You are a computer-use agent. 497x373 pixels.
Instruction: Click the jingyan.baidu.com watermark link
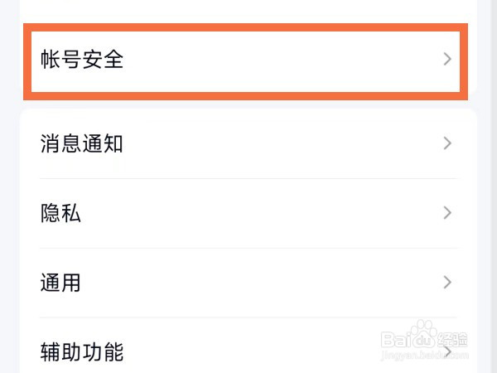coord(424,355)
